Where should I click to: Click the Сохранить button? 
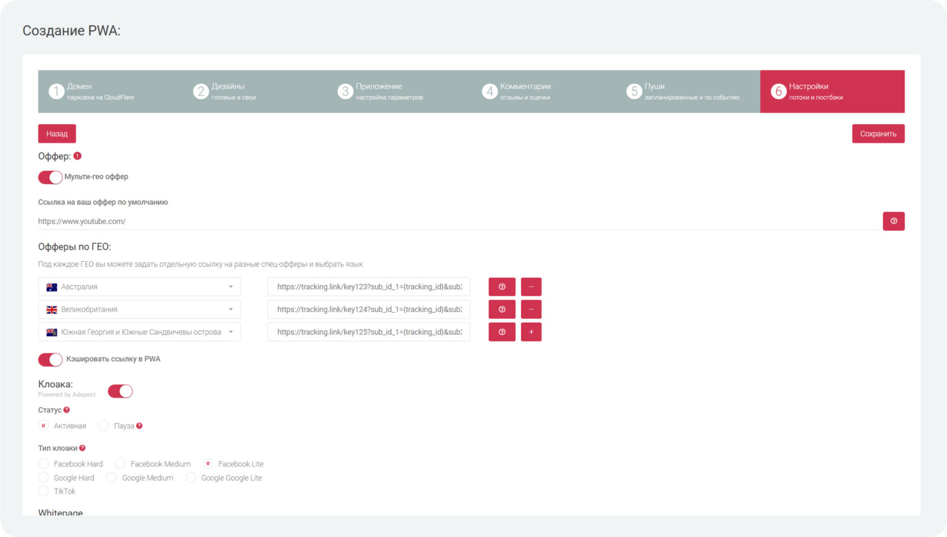pyautogui.click(x=878, y=133)
